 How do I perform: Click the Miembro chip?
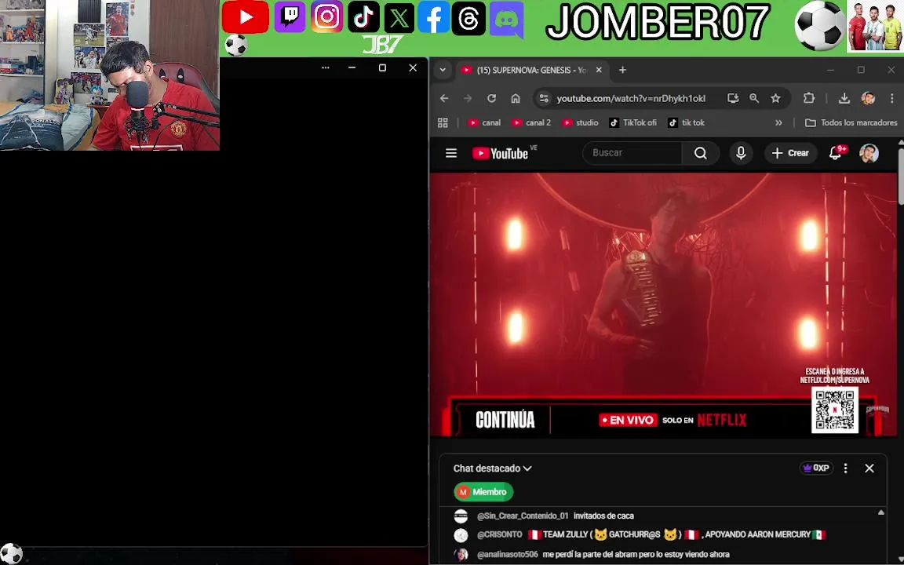click(483, 492)
